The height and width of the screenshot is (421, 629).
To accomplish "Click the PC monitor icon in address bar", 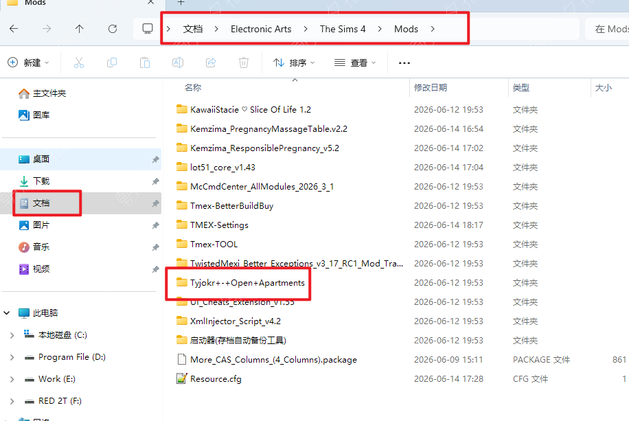I will point(148,29).
